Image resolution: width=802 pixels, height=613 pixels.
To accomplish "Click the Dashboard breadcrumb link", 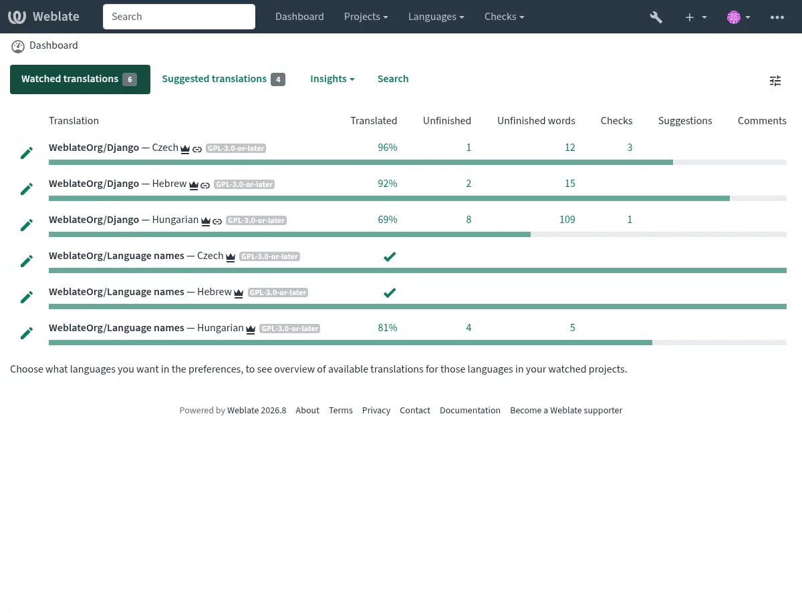I will [53, 45].
